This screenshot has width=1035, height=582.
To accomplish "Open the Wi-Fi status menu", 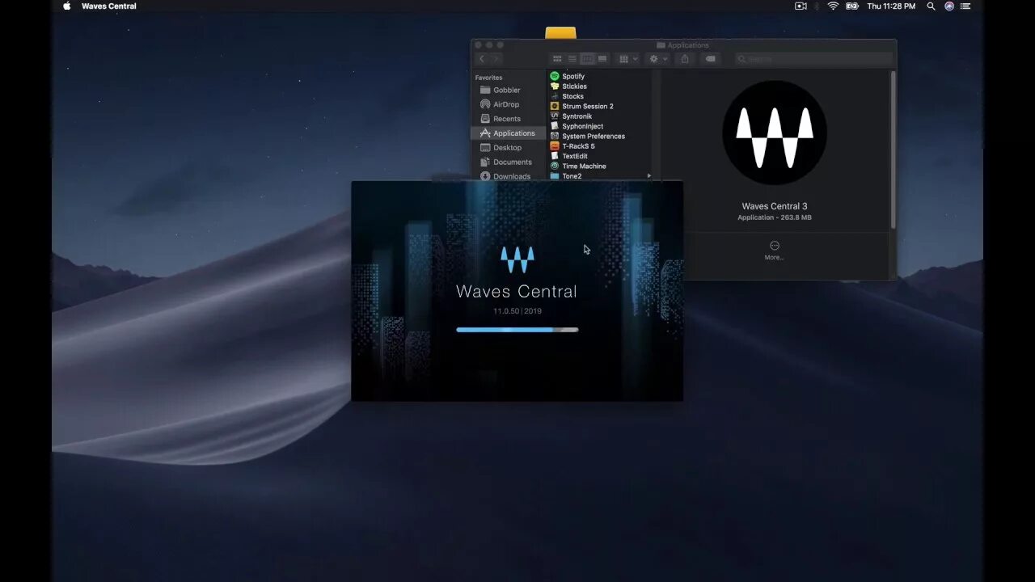I will tap(833, 6).
